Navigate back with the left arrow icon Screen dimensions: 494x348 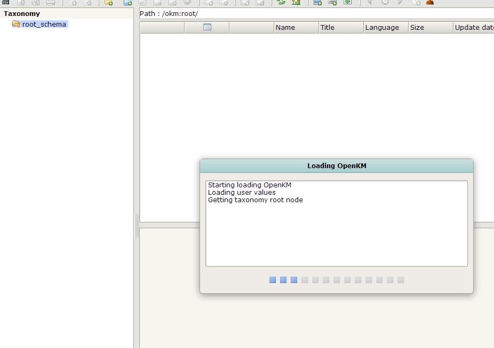click(x=368, y=3)
